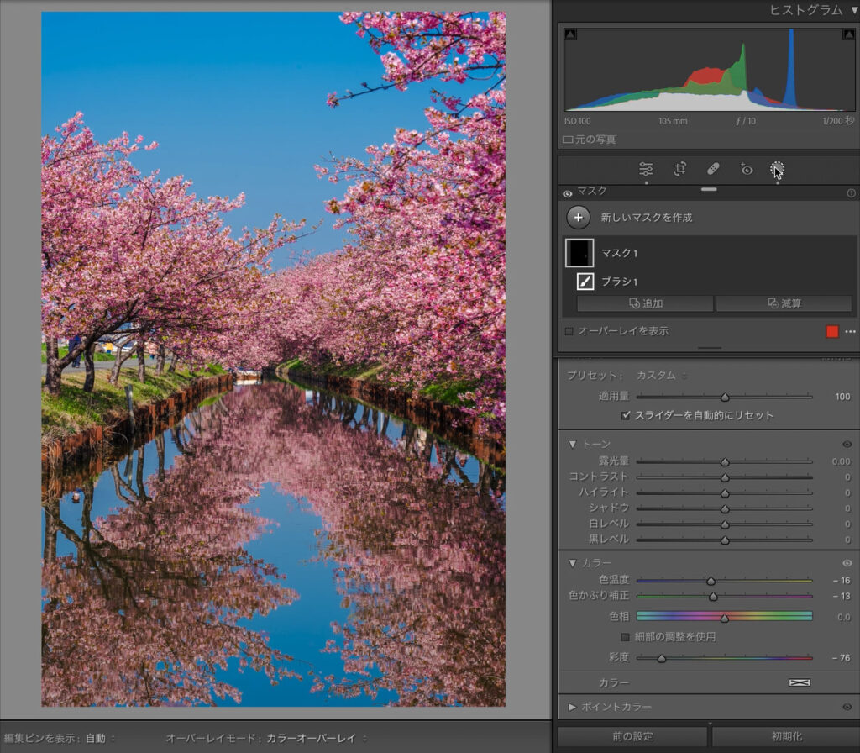Select the Crop overlay tool
The height and width of the screenshot is (753, 860).
679,169
